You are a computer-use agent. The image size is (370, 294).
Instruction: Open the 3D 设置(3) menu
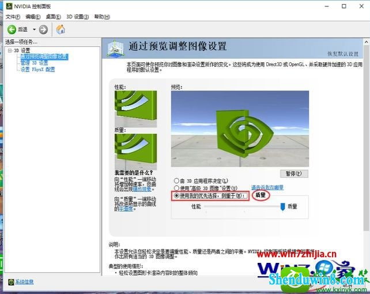coord(77,17)
